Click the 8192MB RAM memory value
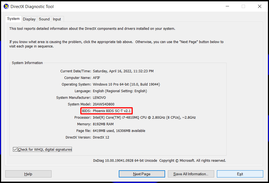 103,124
